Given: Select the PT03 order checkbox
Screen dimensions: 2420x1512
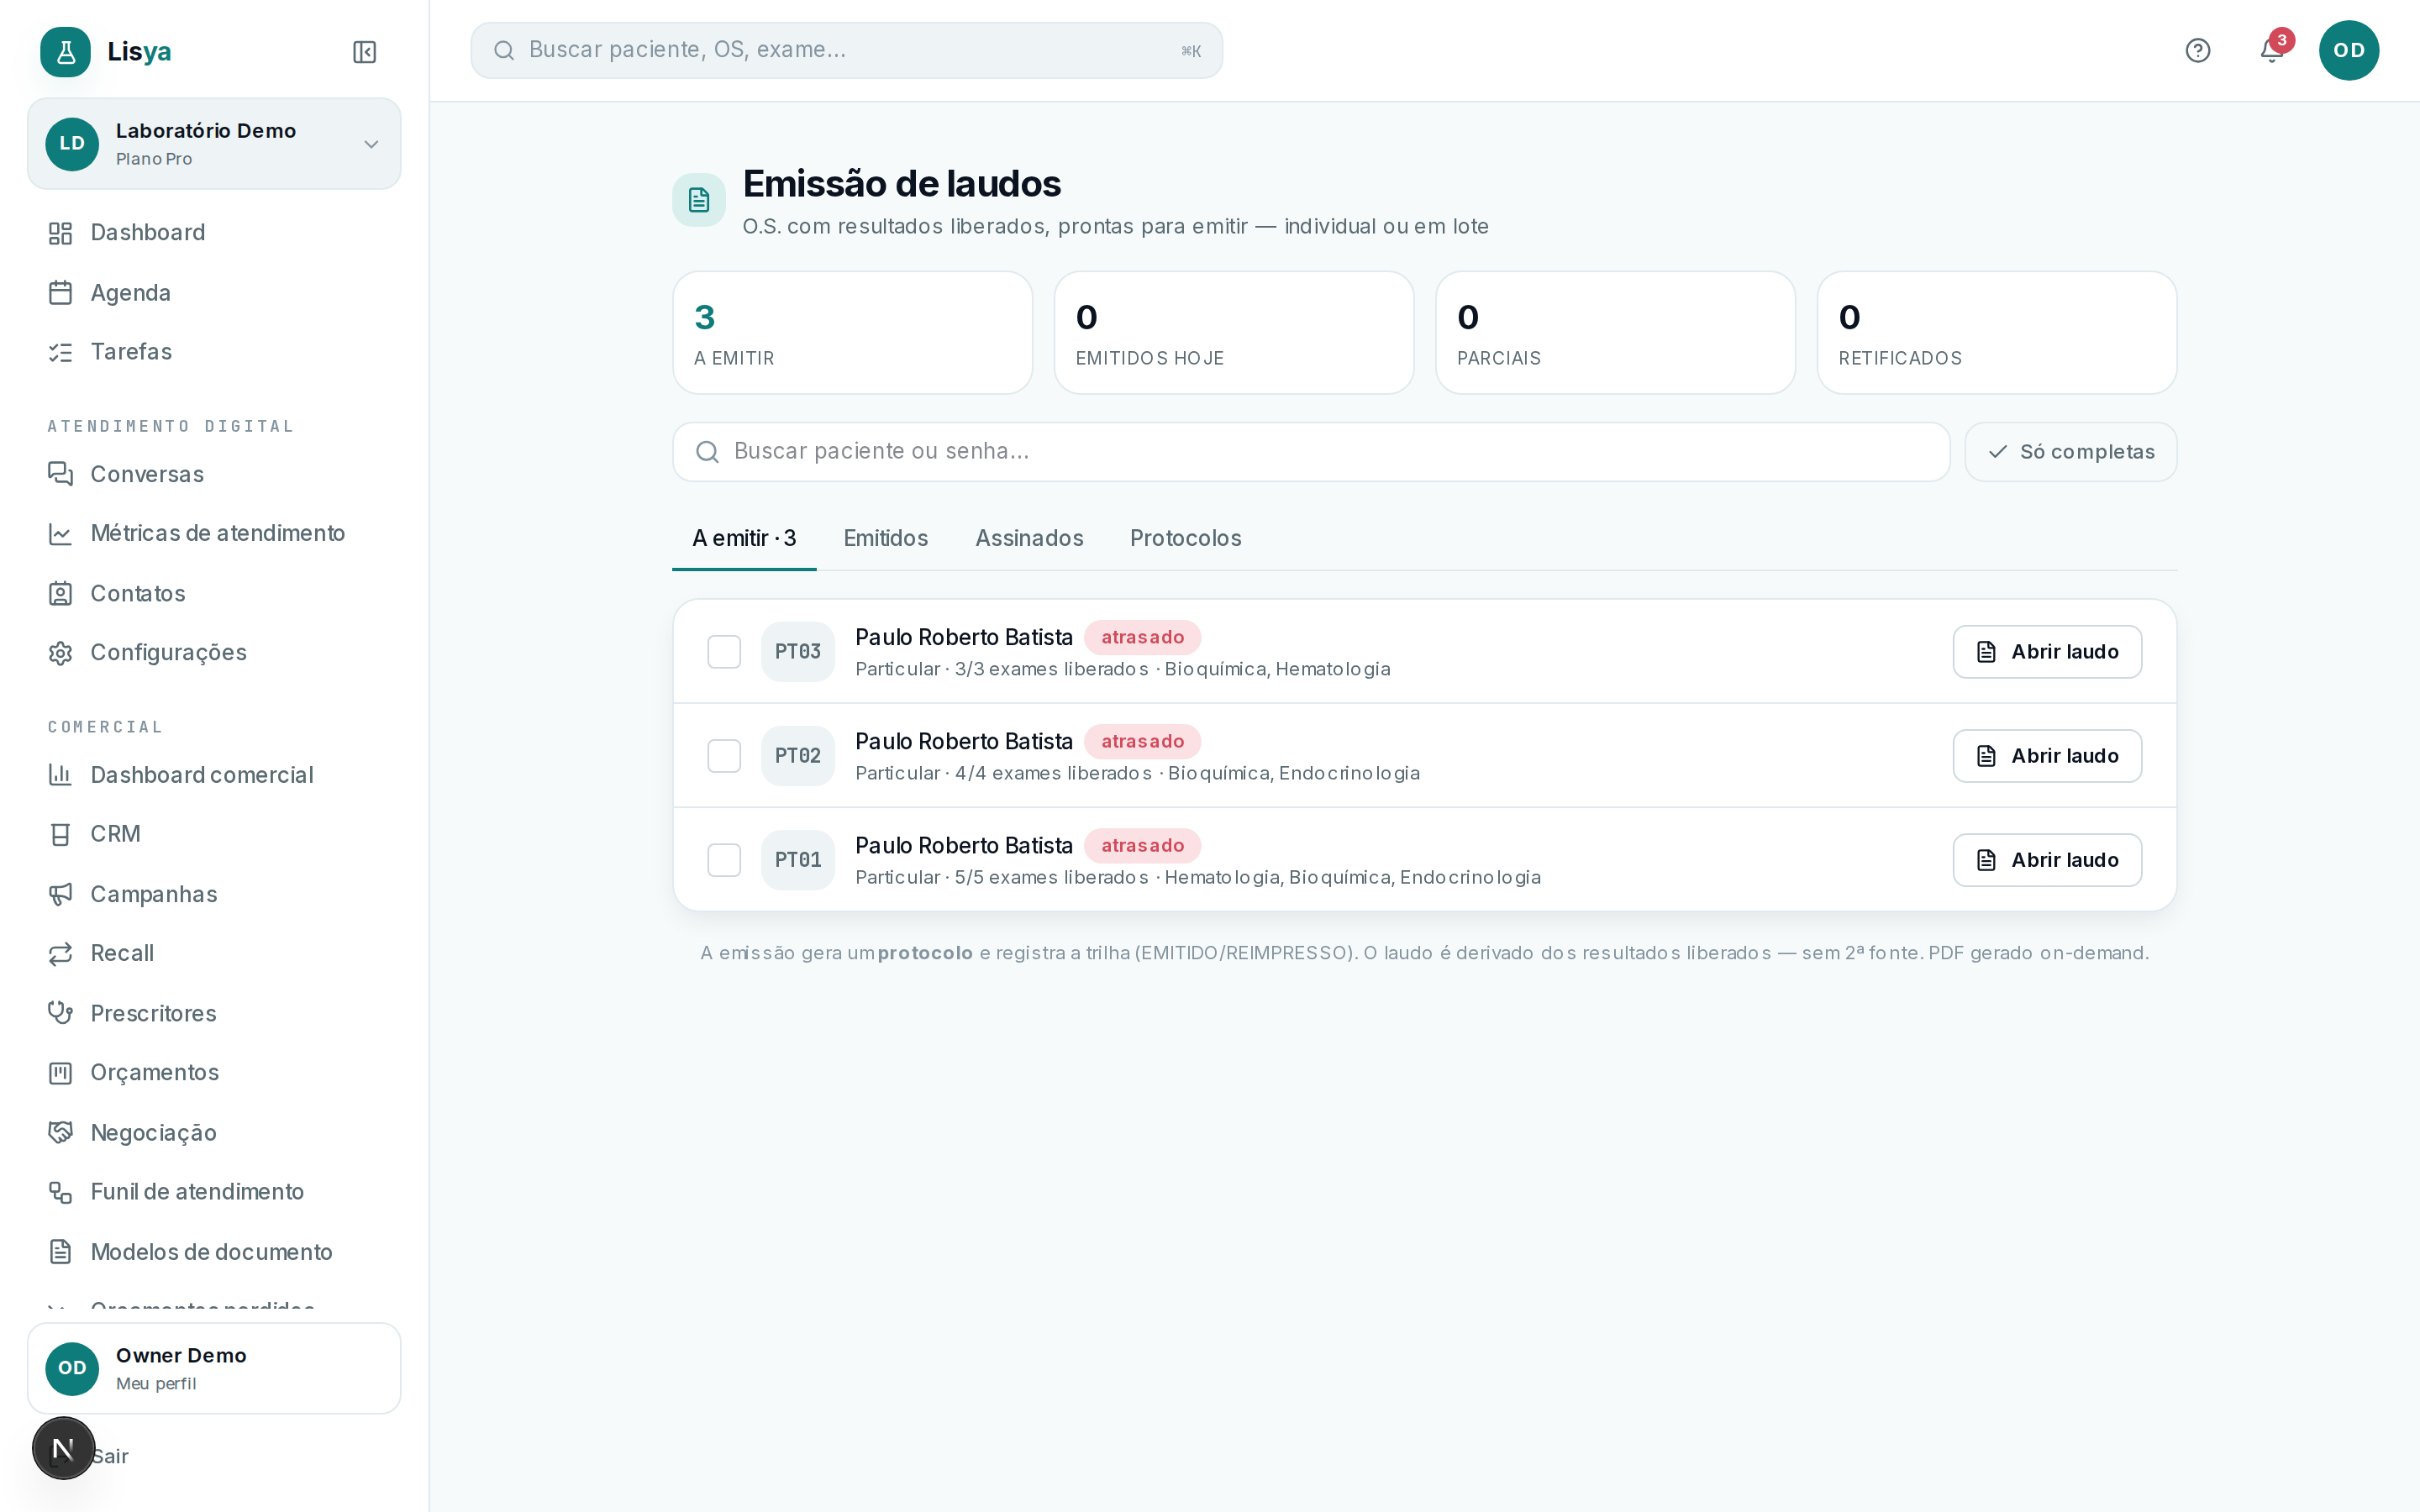Looking at the screenshot, I should (x=724, y=652).
